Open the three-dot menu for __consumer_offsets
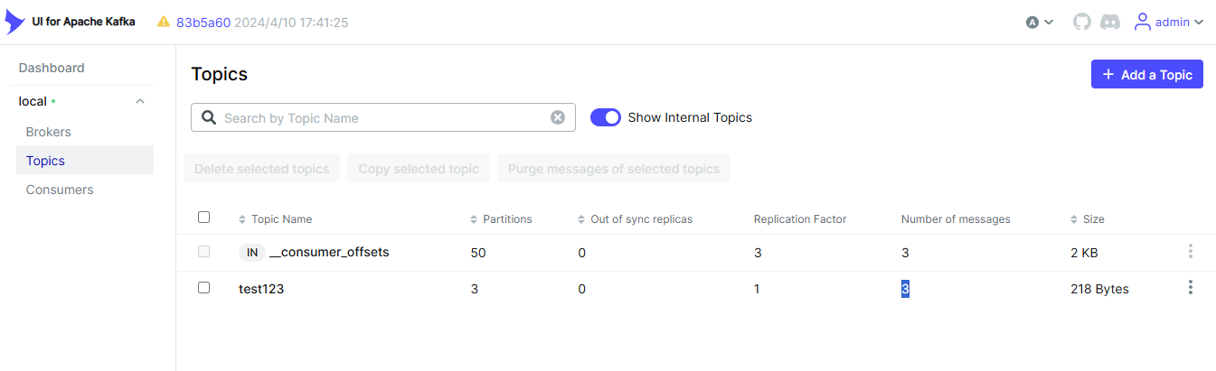1216x371 pixels. pyautogui.click(x=1190, y=252)
